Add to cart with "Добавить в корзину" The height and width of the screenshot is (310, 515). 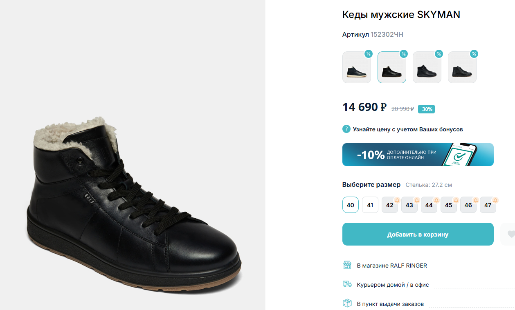pyautogui.click(x=418, y=234)
